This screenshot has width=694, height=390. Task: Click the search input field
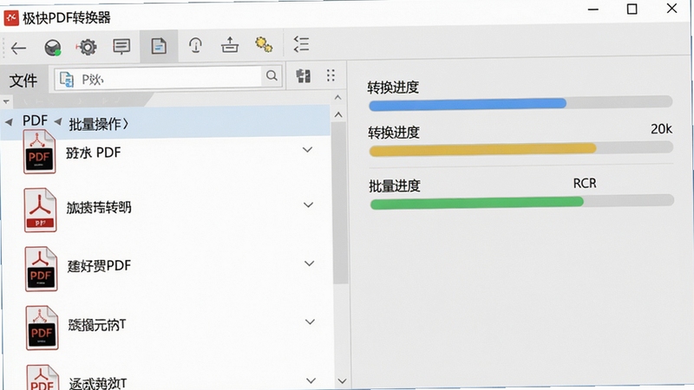tap(168, 78)
